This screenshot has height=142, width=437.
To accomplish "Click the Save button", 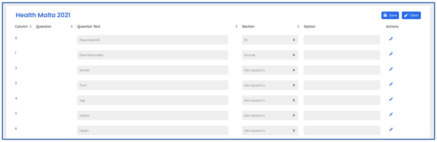I will (x=390, y=15).
